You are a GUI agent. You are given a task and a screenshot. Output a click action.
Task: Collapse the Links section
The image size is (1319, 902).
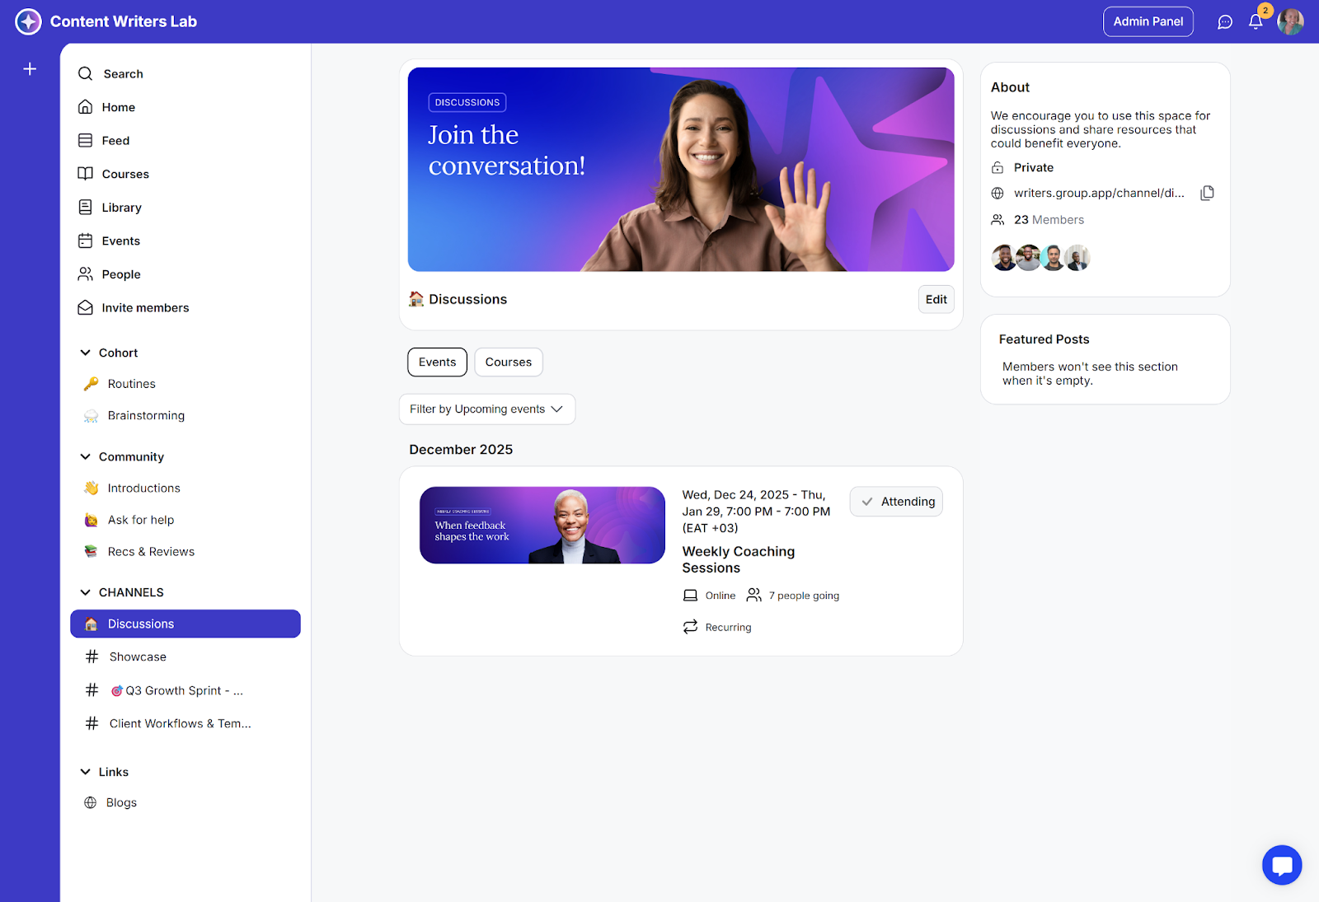point(85,772)
